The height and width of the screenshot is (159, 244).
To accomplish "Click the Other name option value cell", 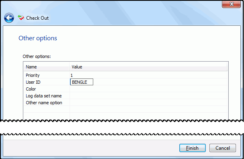I will click(149, 103).
